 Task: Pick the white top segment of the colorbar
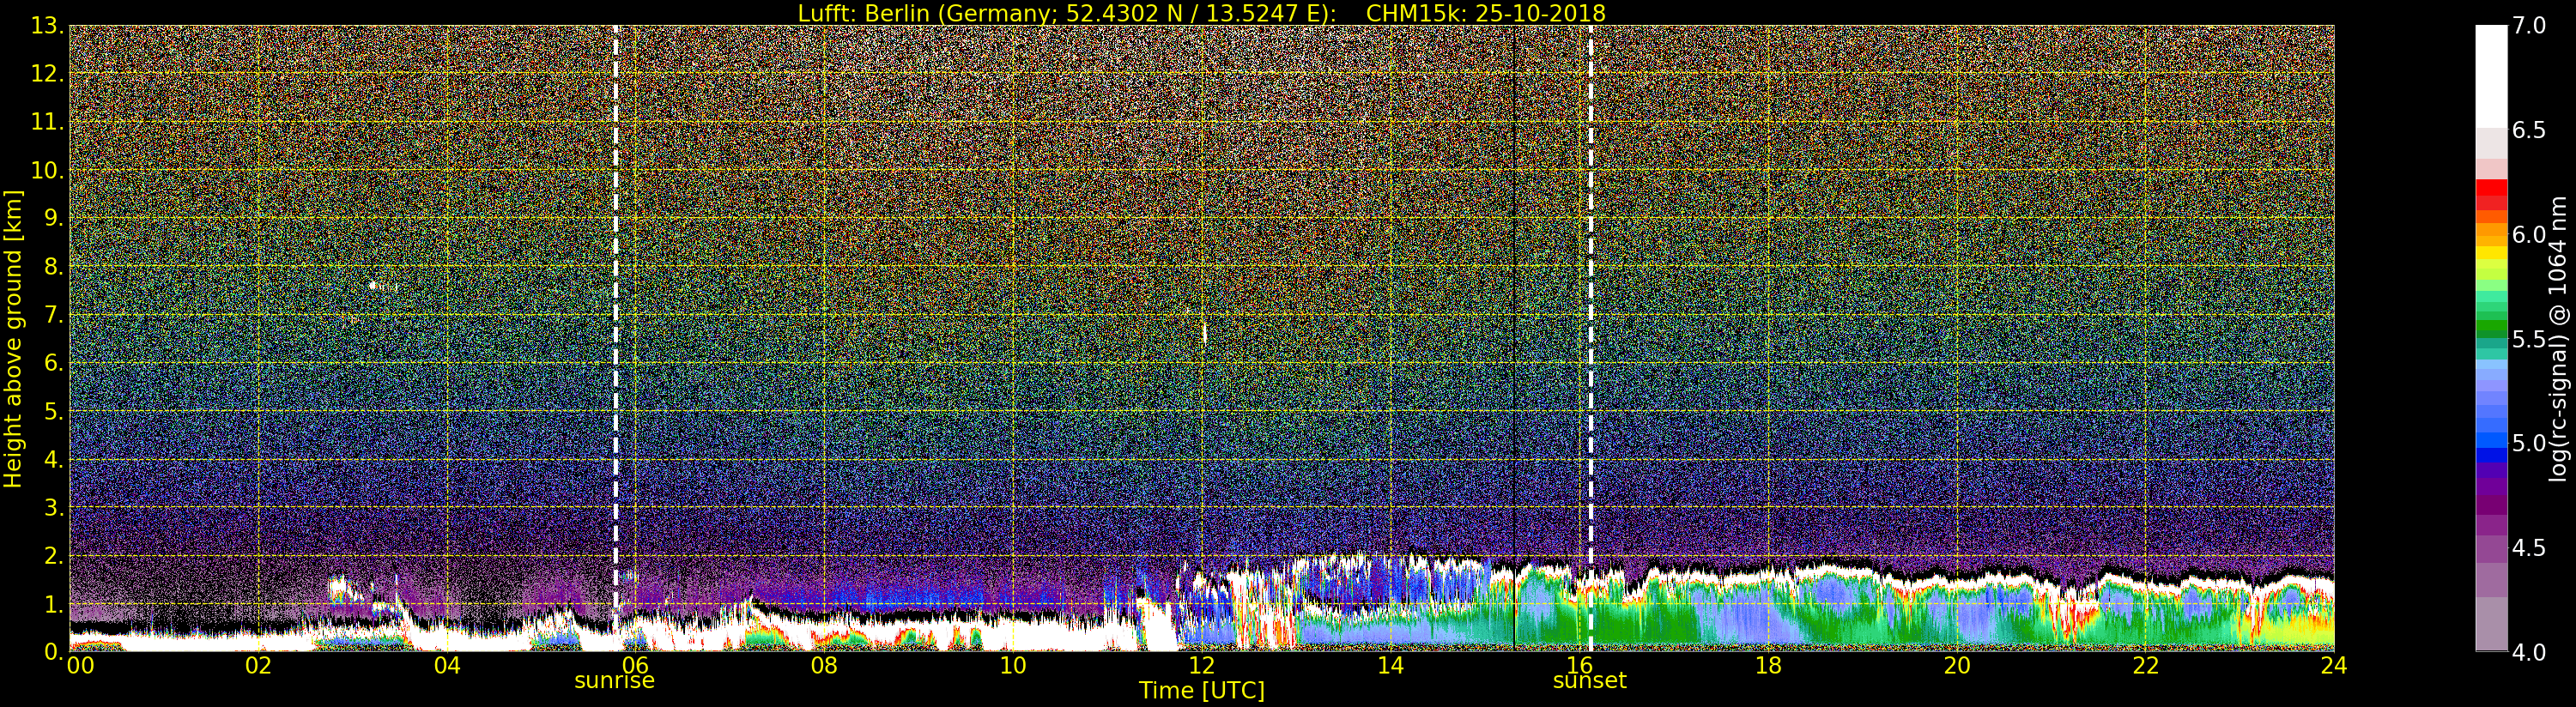click(x=2491, y=76)
